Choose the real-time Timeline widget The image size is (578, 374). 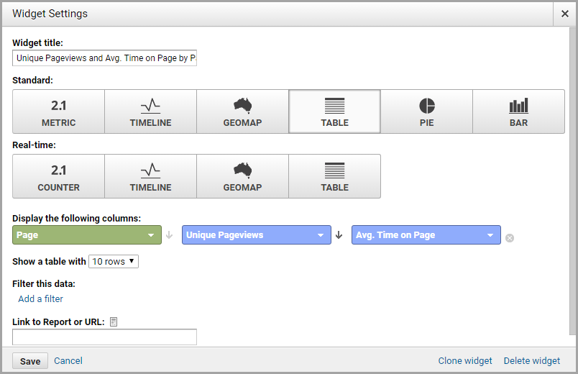point(150,176)
